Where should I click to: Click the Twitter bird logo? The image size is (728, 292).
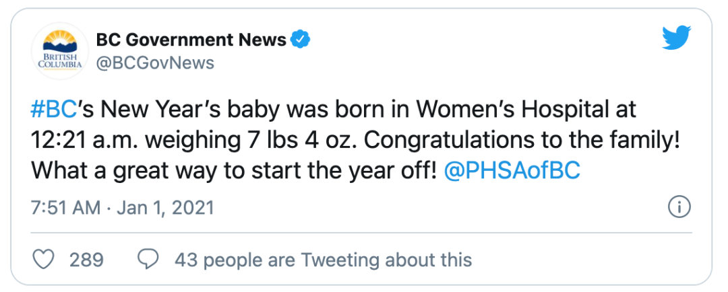[x=676, y=39]
